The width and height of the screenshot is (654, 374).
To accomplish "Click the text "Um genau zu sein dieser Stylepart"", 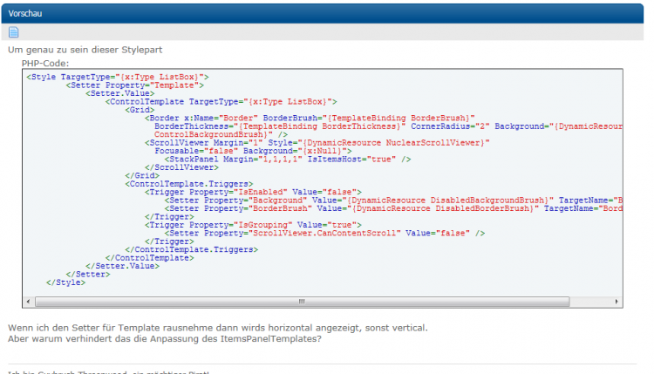I will tap(85, 50).
